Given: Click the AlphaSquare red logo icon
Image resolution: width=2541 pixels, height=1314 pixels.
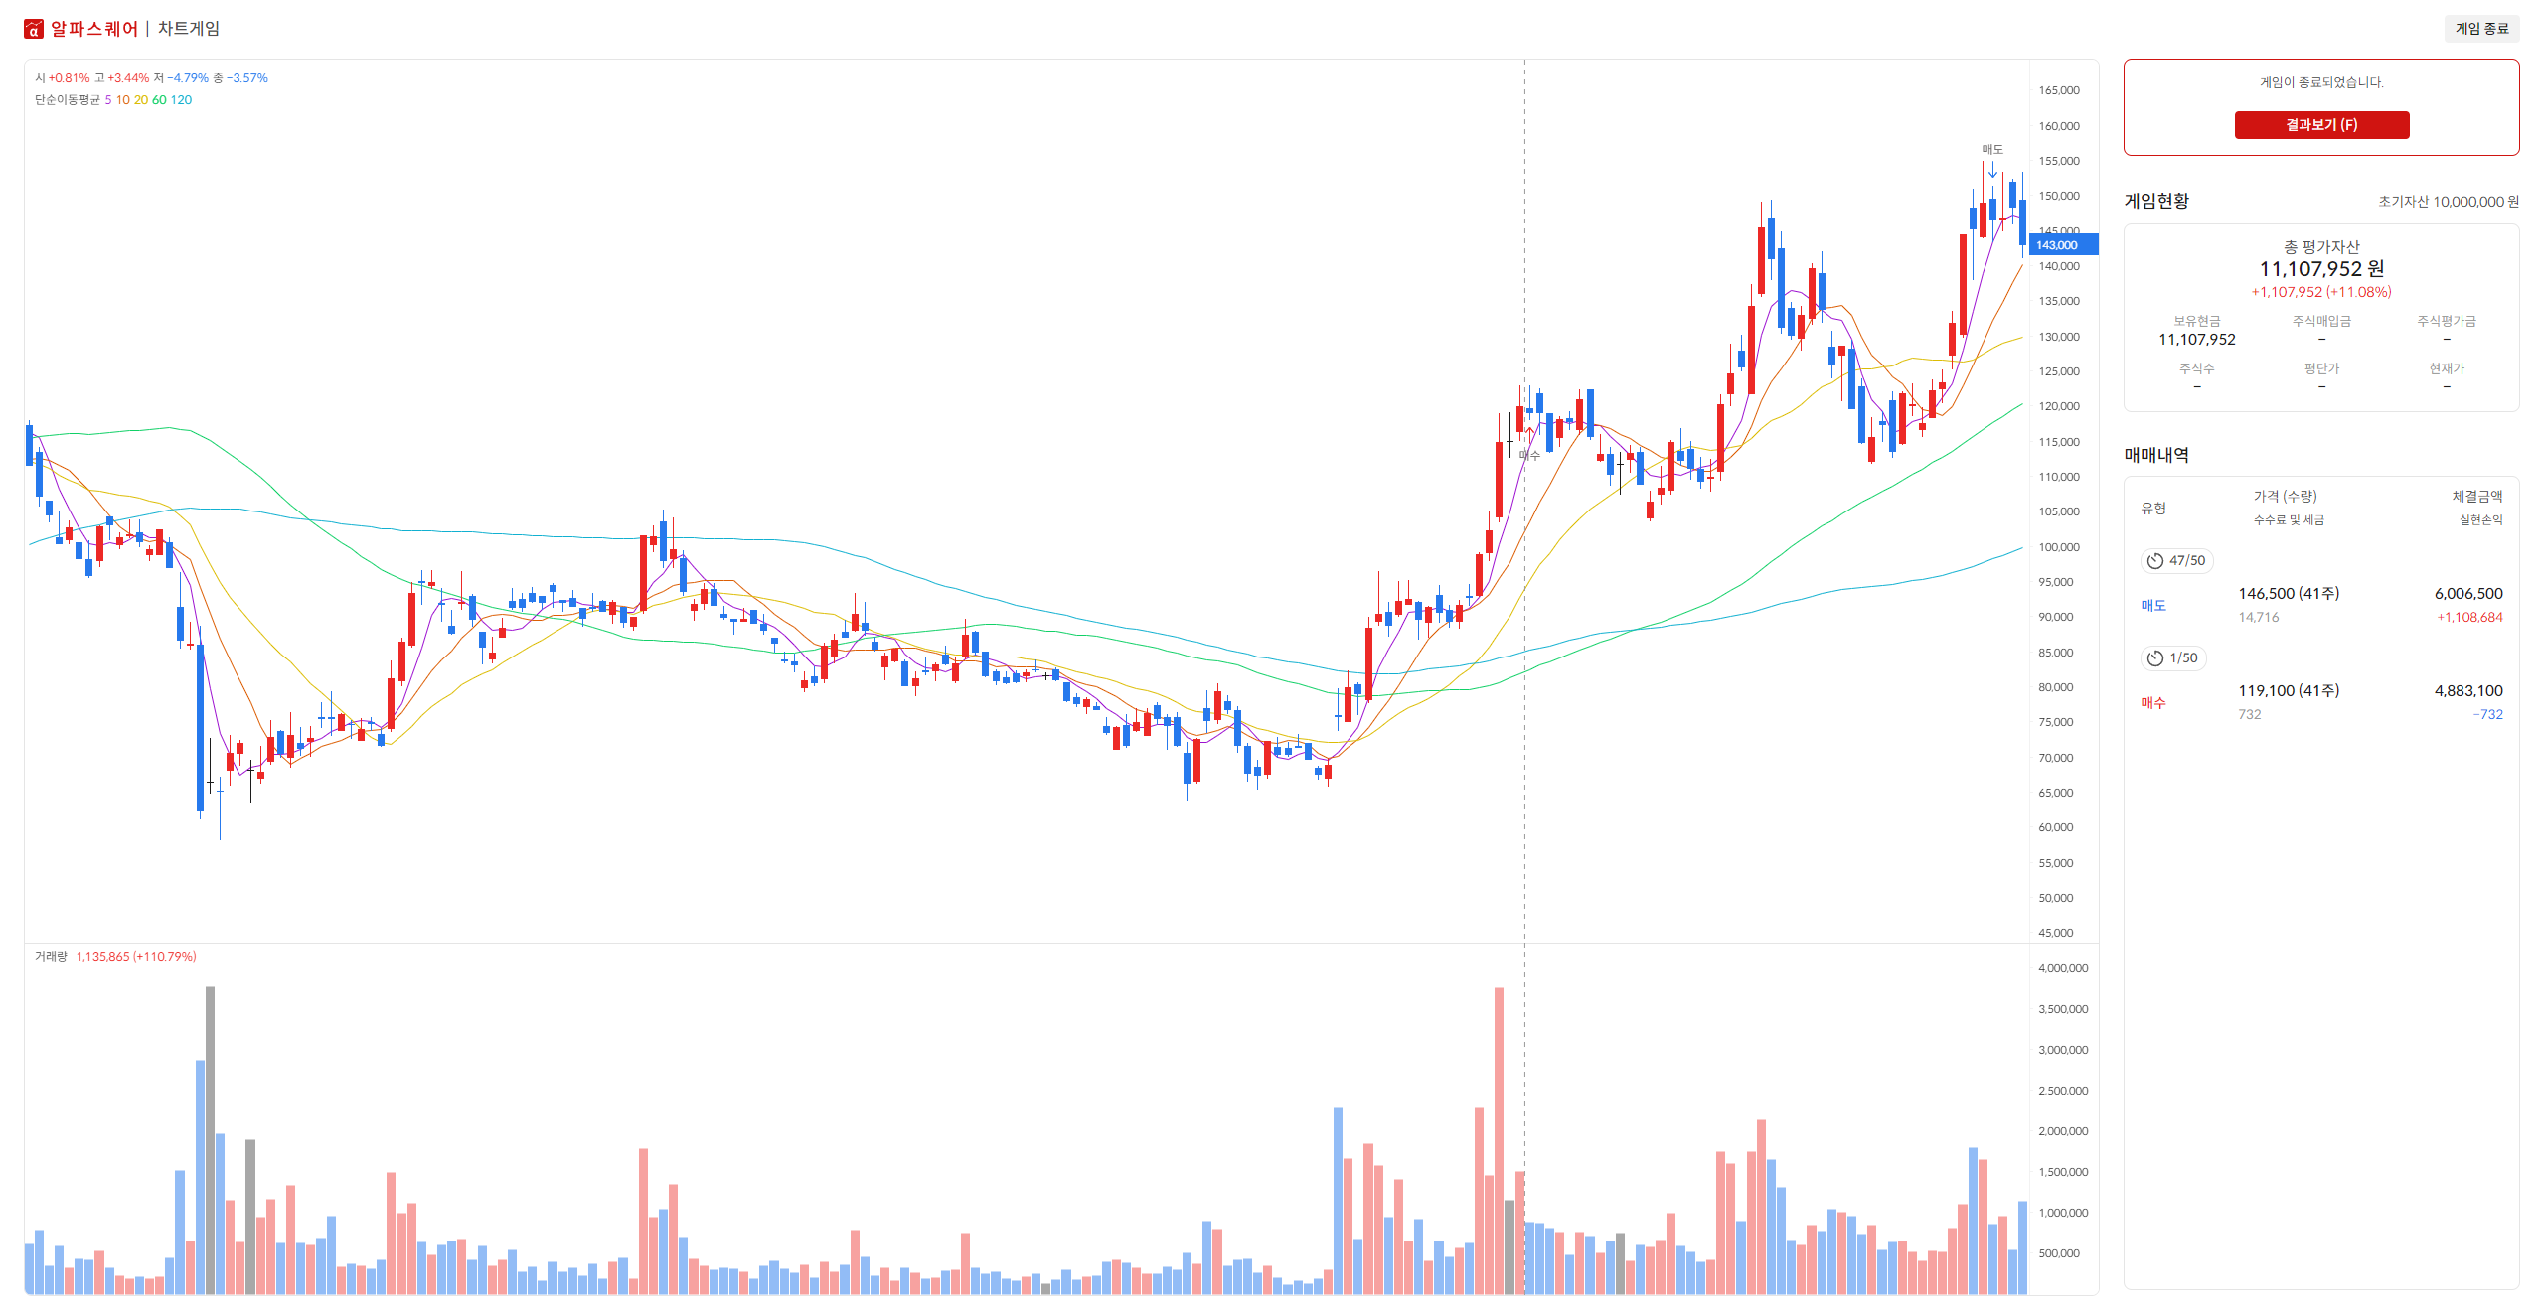Looking at the screenshot, I should 34,29.
